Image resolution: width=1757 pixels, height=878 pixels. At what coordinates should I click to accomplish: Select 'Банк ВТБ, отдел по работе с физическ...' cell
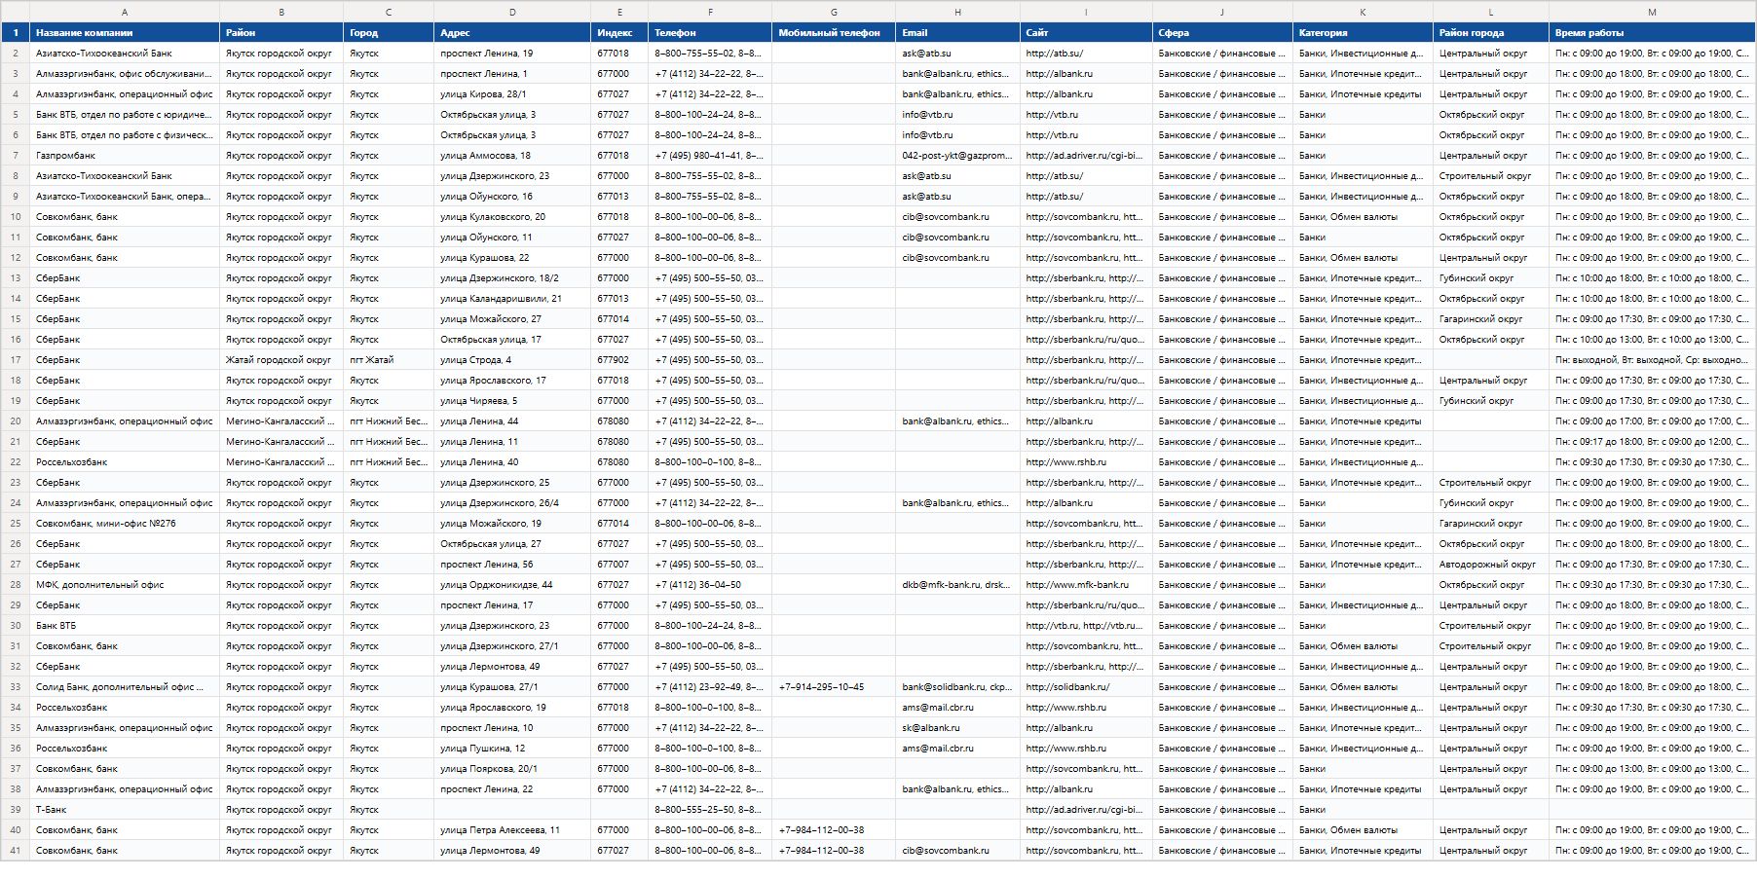tap(125, 135)
